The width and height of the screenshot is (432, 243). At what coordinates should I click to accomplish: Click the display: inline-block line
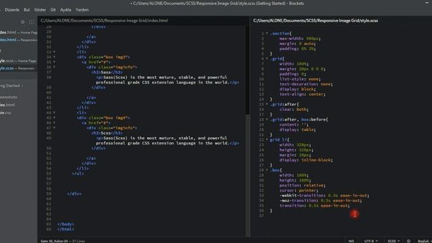[306, 160]
